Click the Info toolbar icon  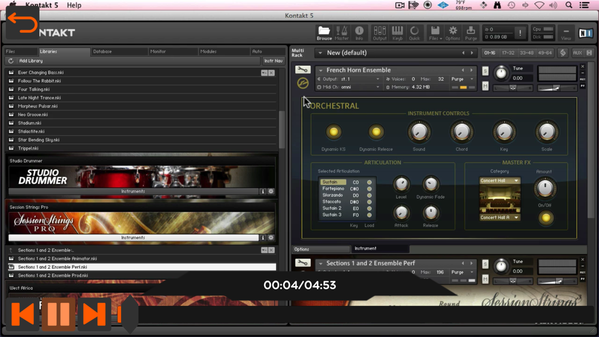coord(359,33)
